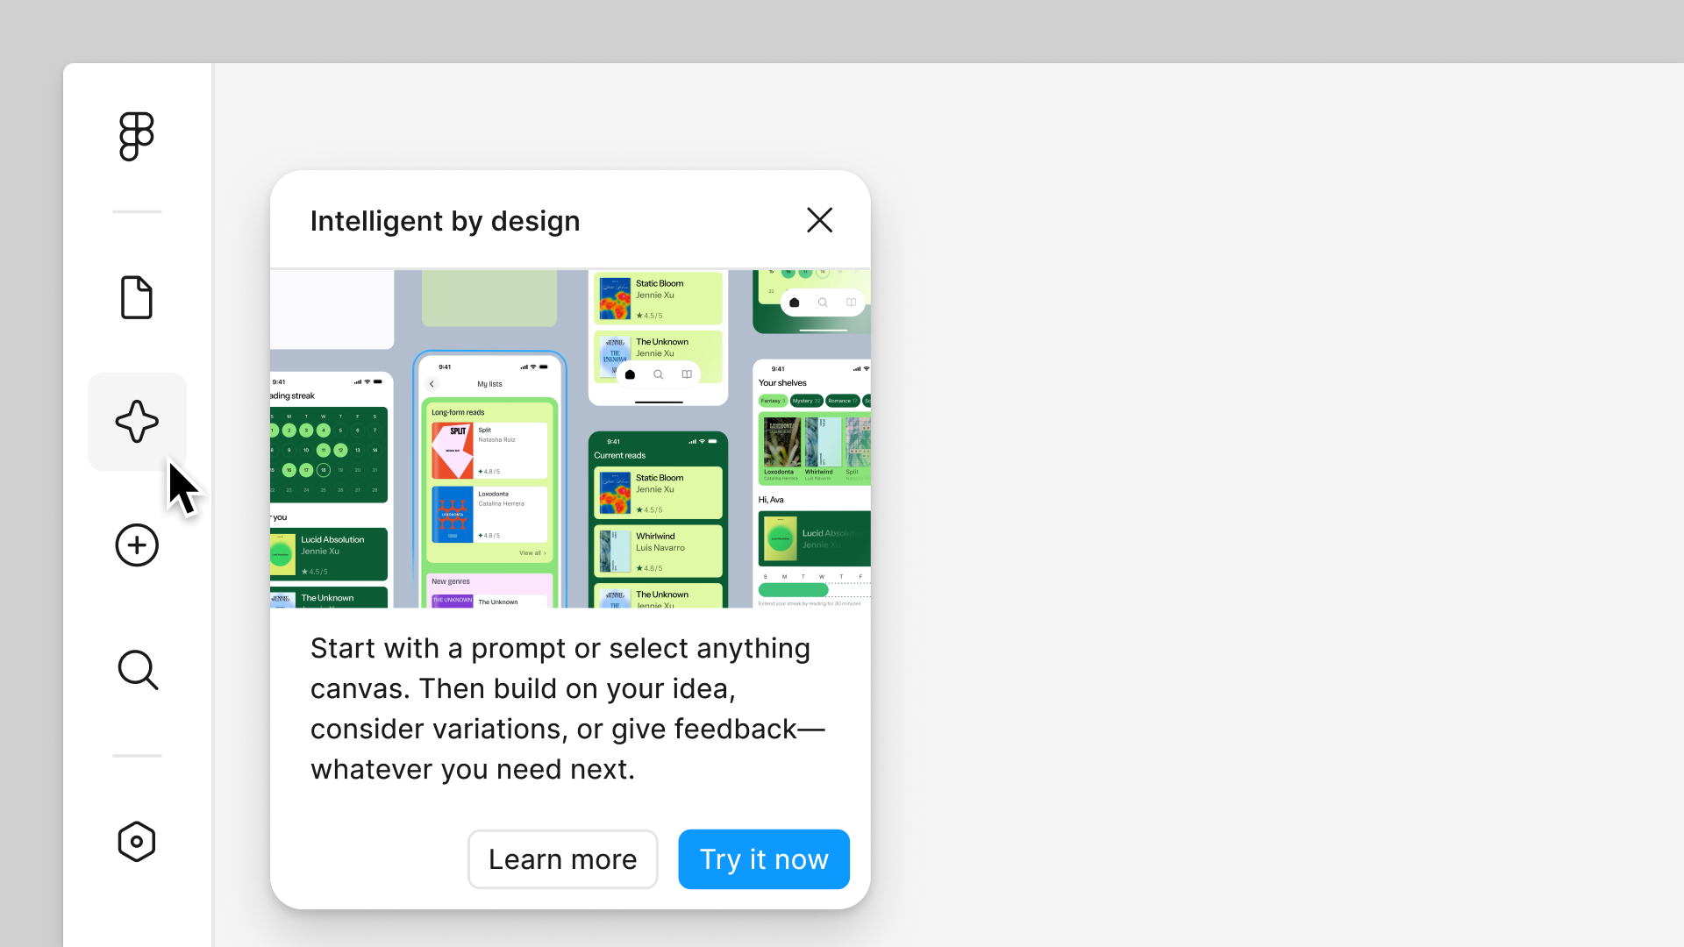Click the My lists phone mockup back arrow

coord(432,384)
